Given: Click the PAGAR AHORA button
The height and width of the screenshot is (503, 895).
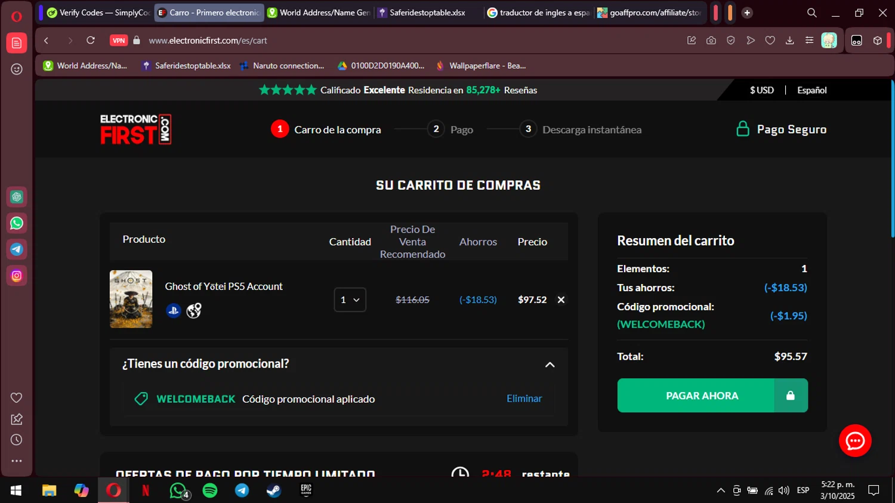Looking at the screenshot, I should tap(712, 396).
